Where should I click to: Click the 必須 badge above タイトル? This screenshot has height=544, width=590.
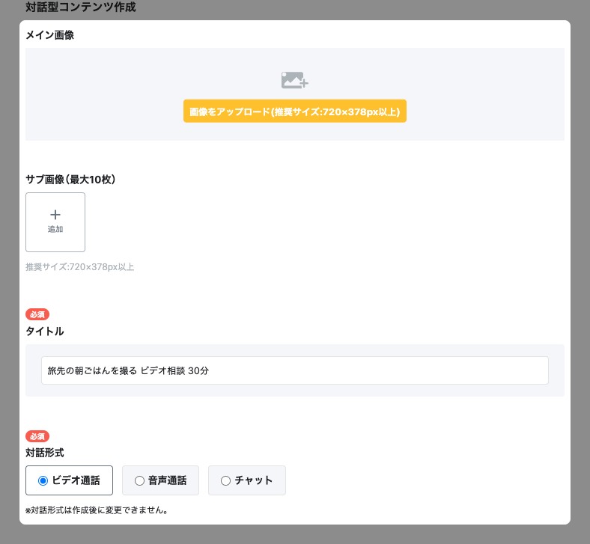click(37, 314)
